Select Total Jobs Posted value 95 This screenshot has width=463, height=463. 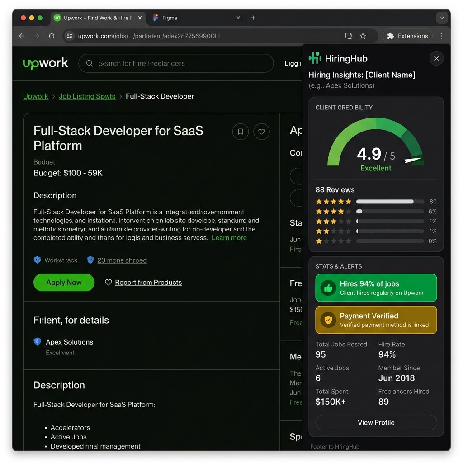coord(321,354)
